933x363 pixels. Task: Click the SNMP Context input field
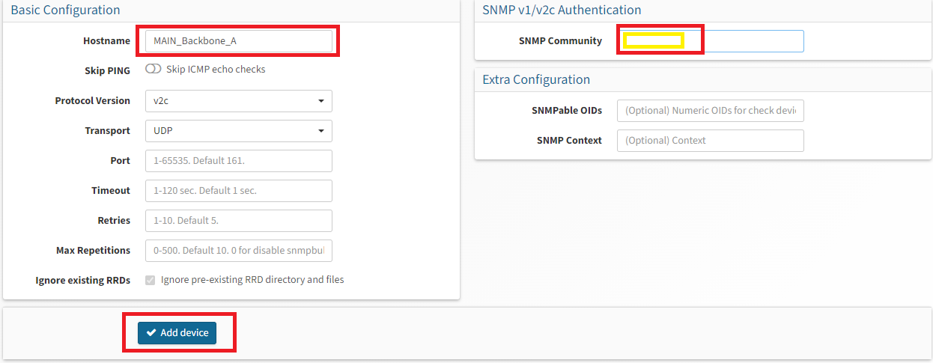pyautogui.click(x=711, y=140)
